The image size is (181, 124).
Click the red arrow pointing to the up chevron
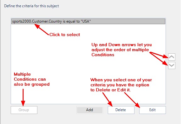point(159,55)
